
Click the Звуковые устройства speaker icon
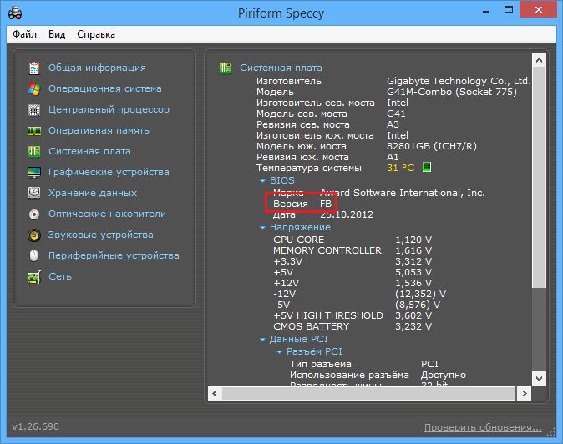pos(34,235)
